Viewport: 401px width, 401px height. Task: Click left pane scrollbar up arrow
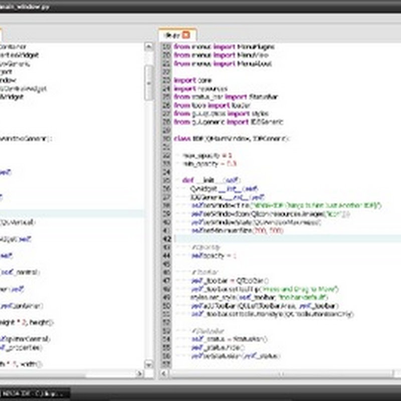pyautogui.click(x=149, y=47)
